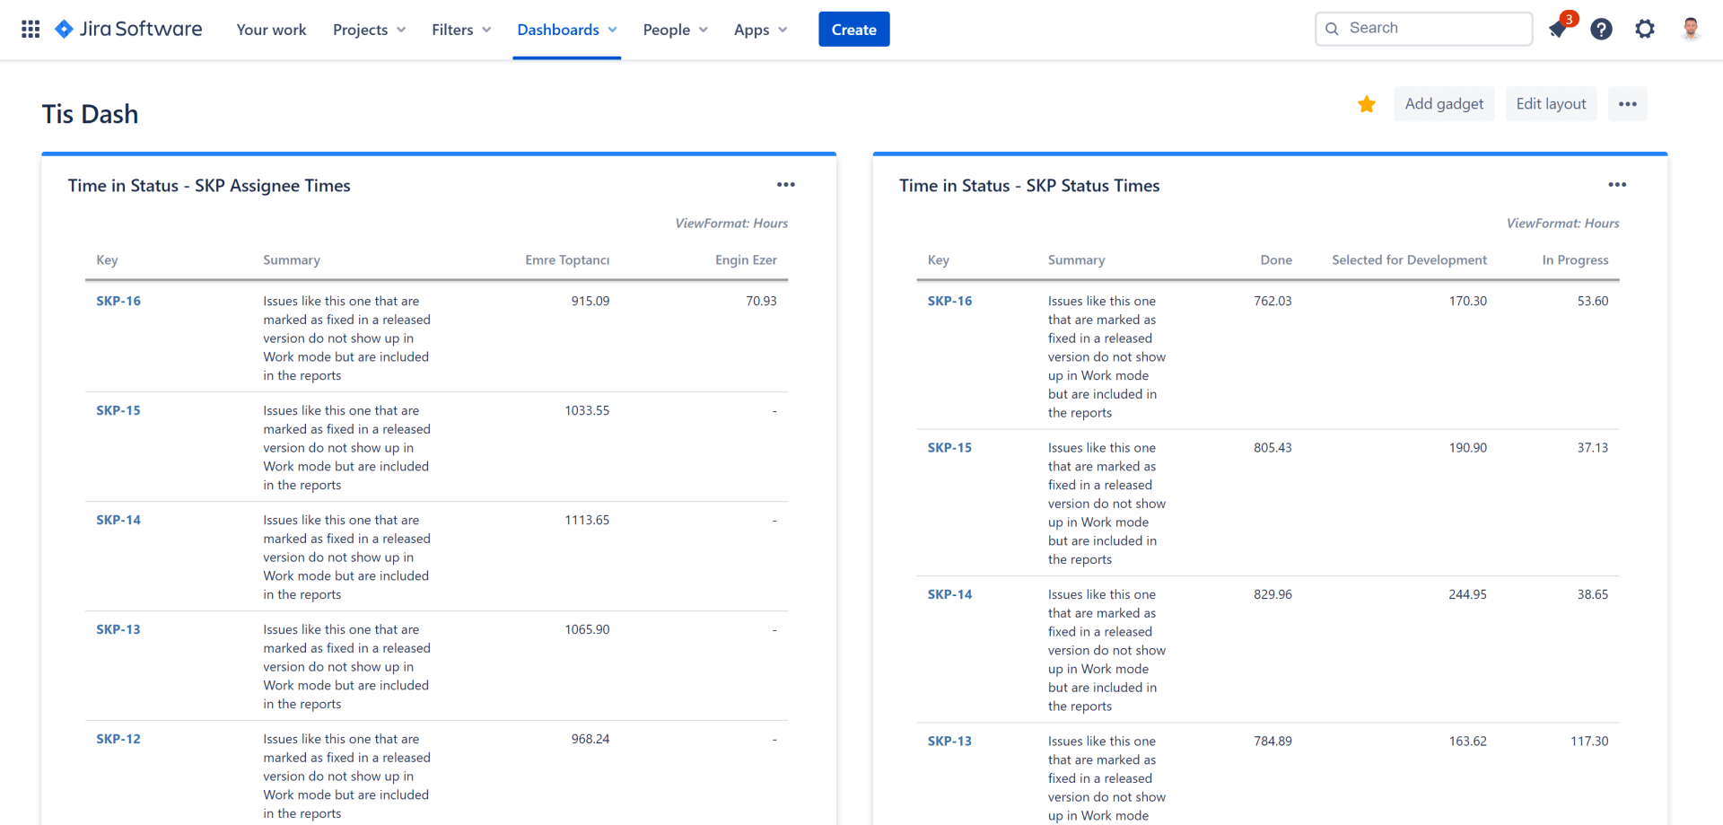Click the 190.90 value for SKP-15
This screenshot has height=825, width=1723.
(x=1467, y=448)
